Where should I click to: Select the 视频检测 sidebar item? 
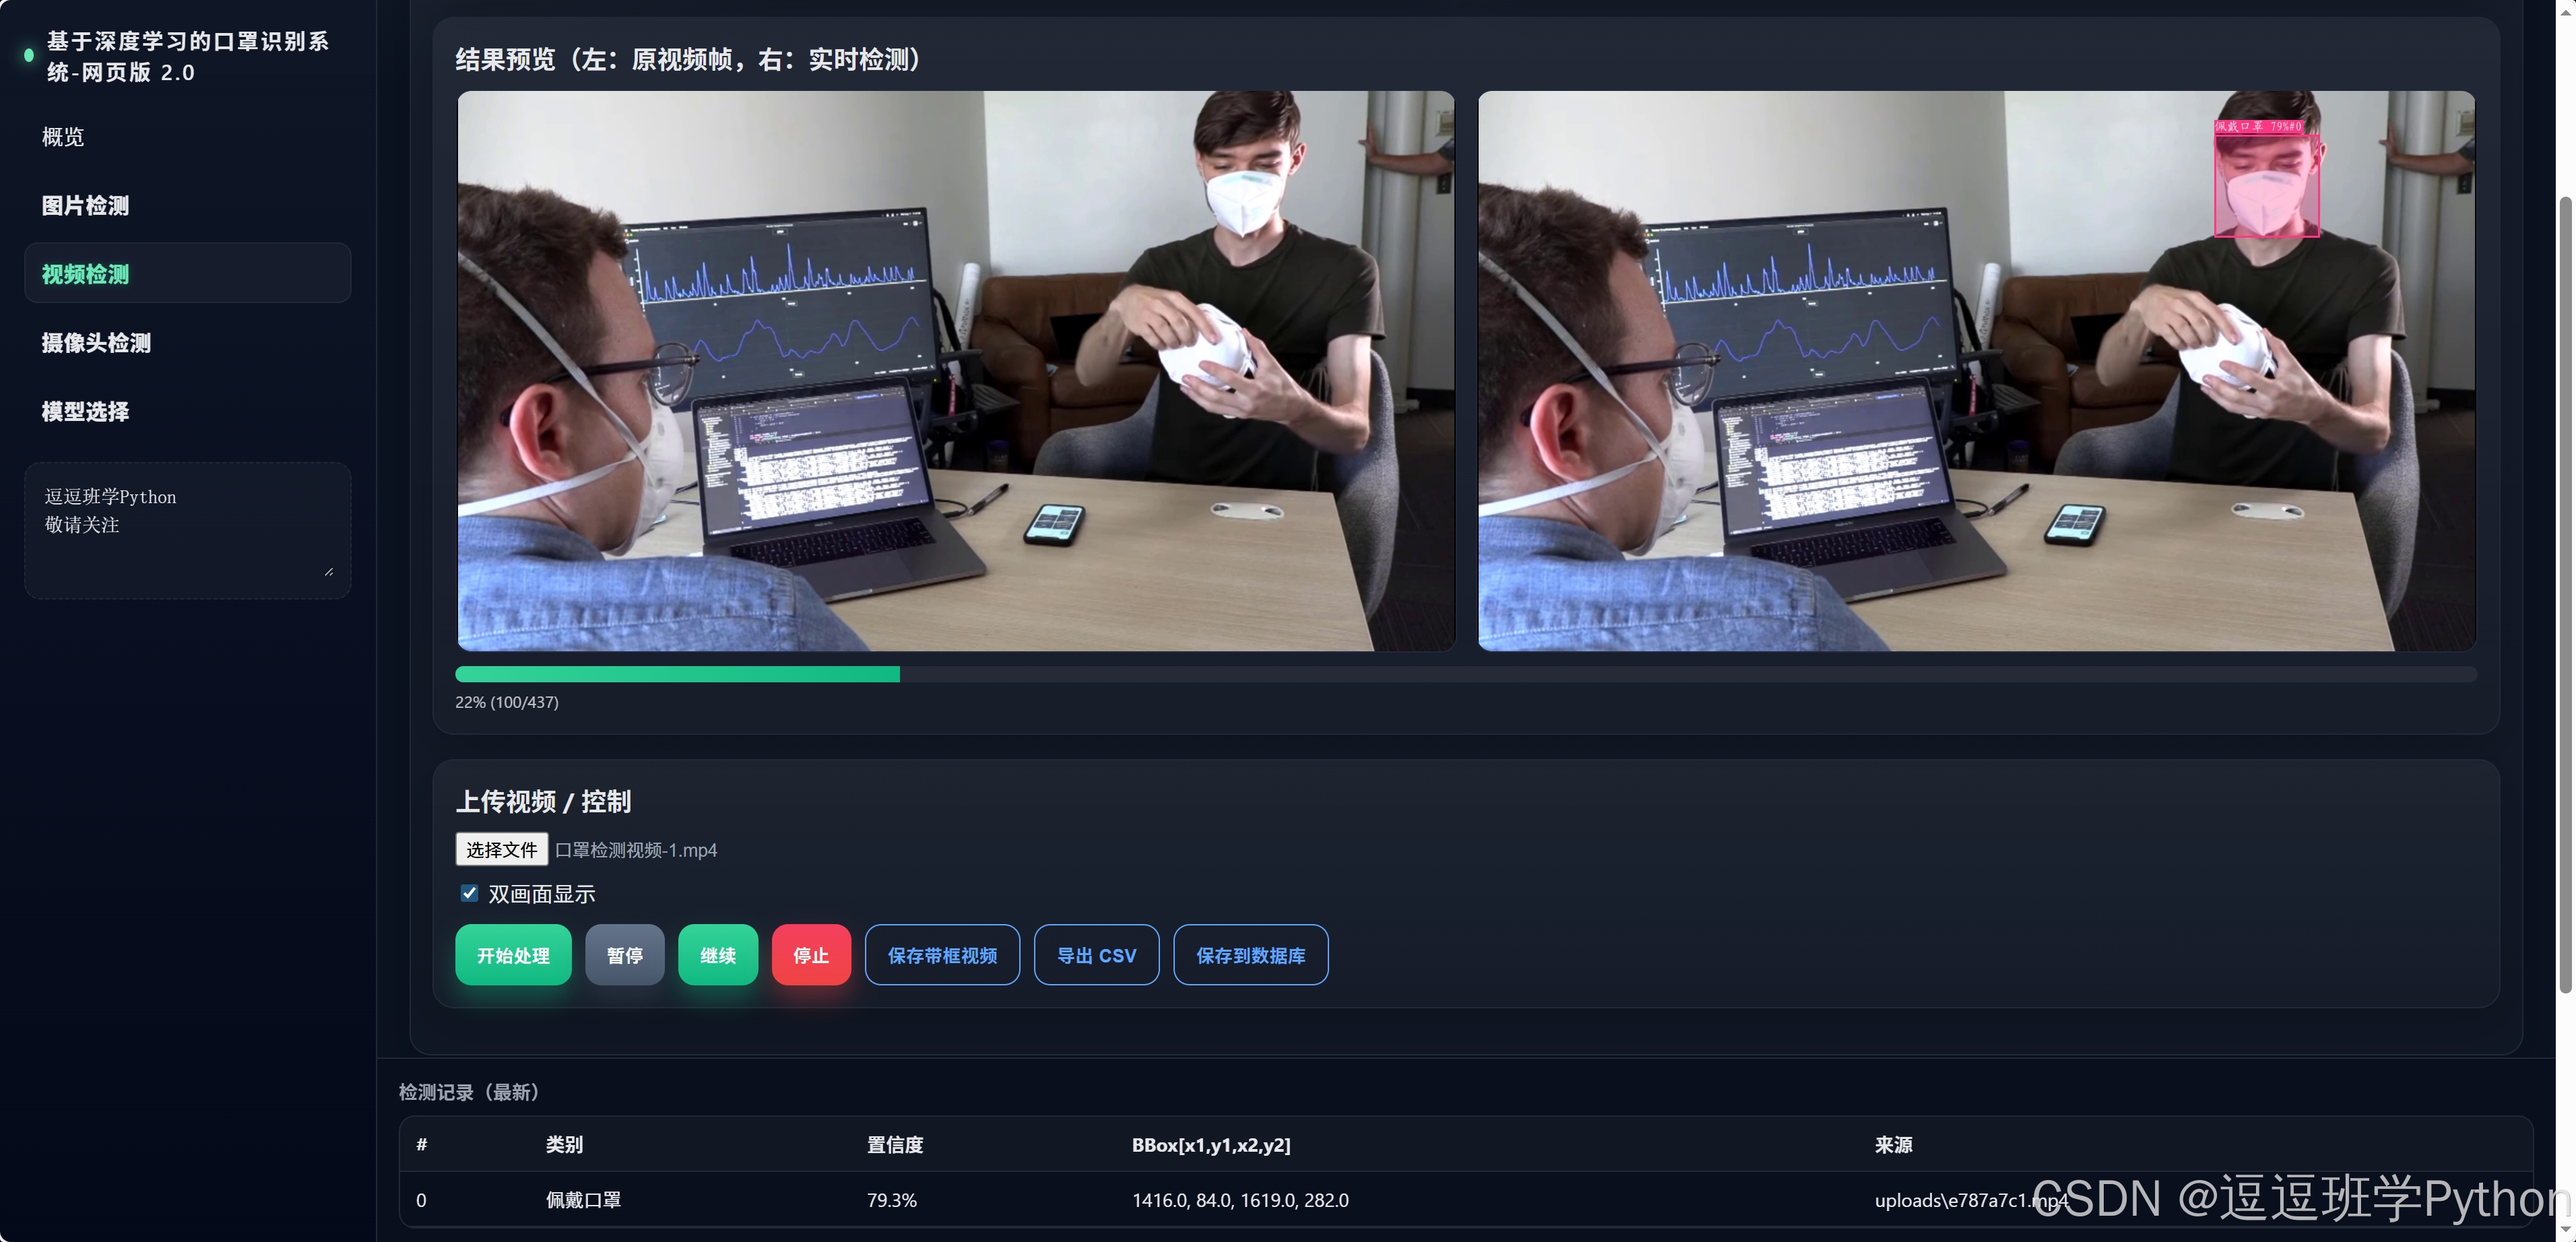[x=85, y=274]
